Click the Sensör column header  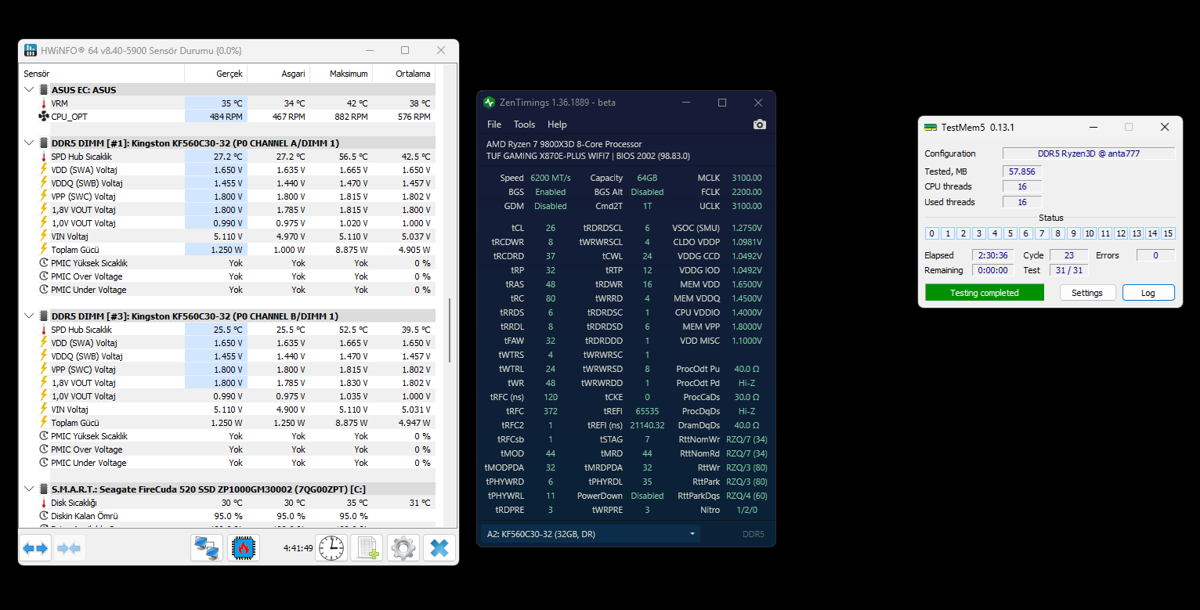click(102, 74)
